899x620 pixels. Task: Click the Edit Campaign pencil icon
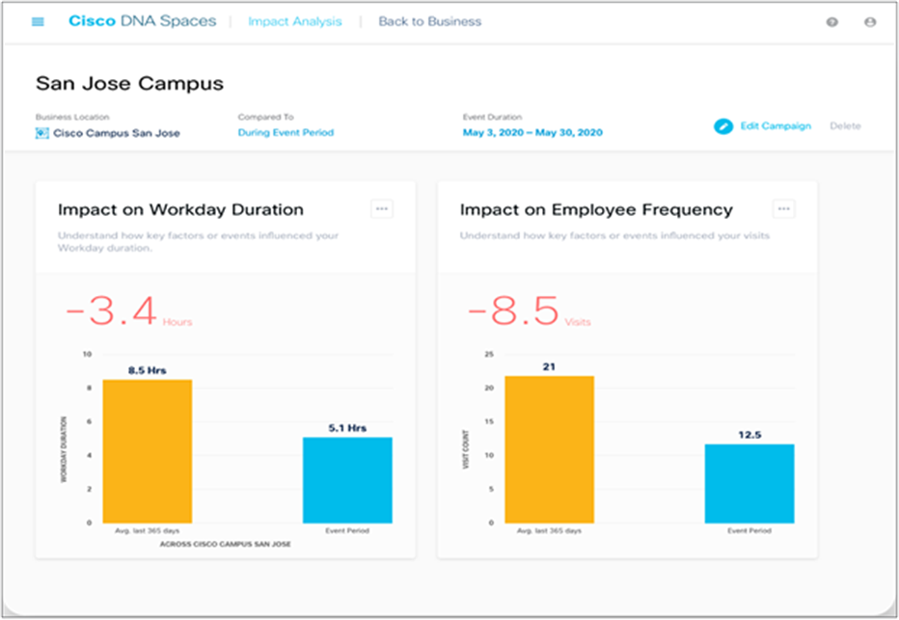[x=723, y=126]
